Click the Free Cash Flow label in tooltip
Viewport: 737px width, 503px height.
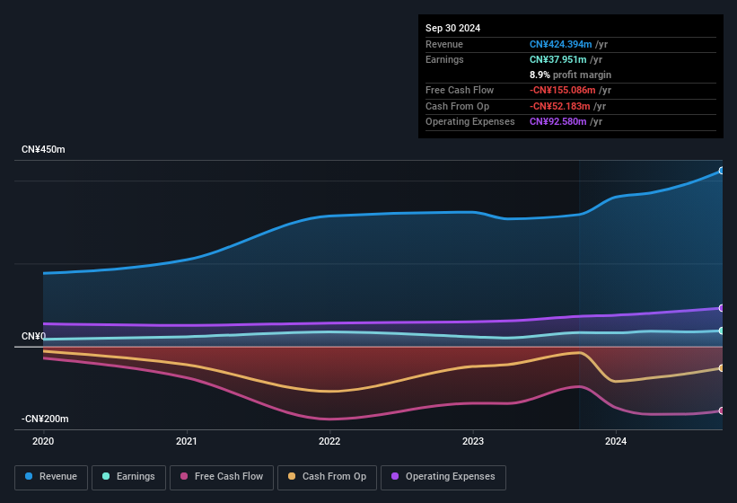tap(460, 90)
